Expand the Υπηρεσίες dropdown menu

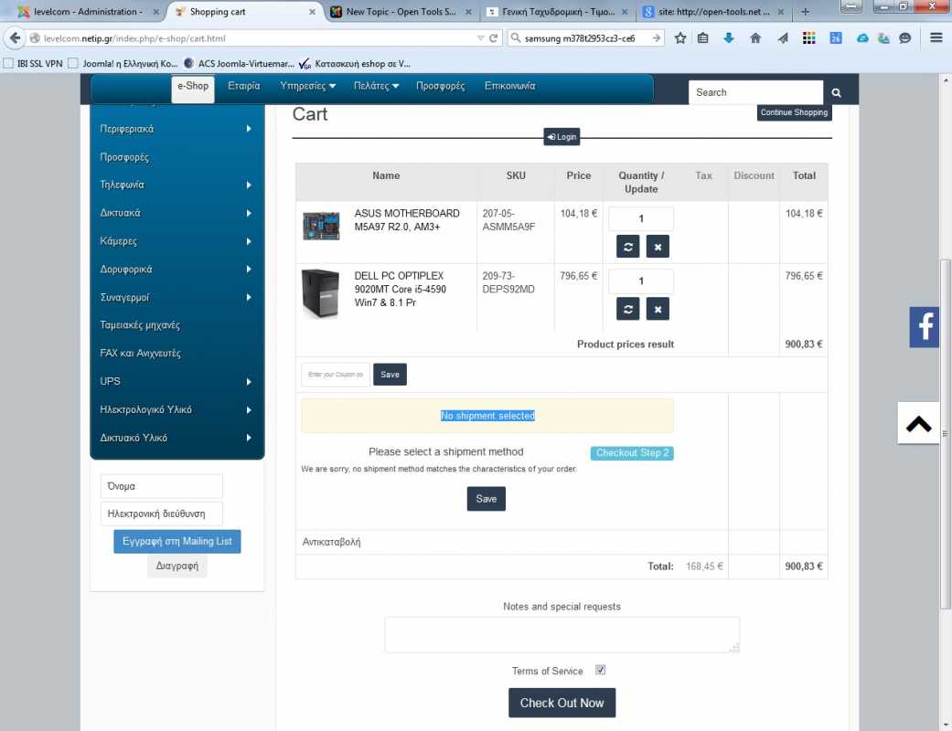pos(308,86)
